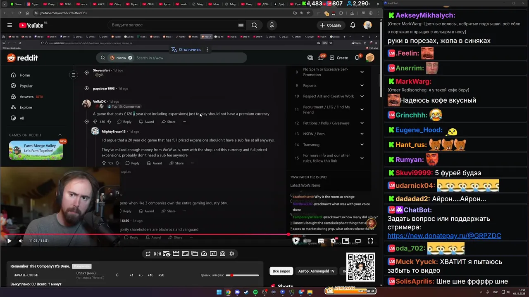Expand rule 10 Respect Art and Creative Work
Image resolution: width=529 pixels, height=297 pixels.
pyautogui.click(x=362, y=96)
